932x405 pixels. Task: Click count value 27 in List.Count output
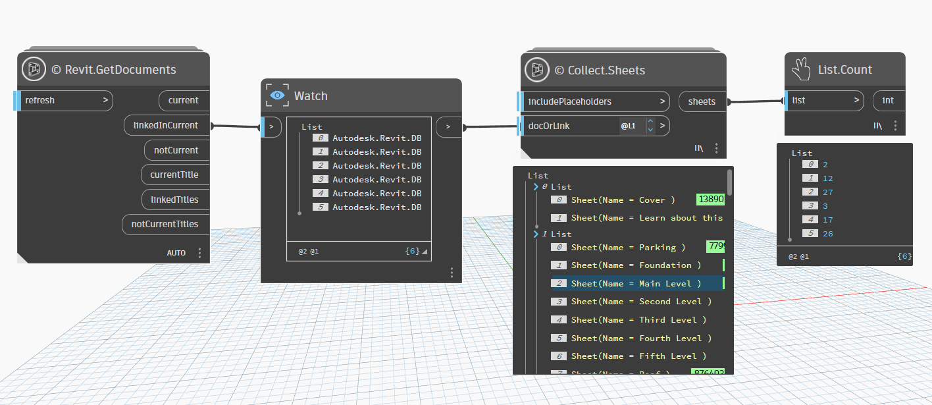(827, 192)
